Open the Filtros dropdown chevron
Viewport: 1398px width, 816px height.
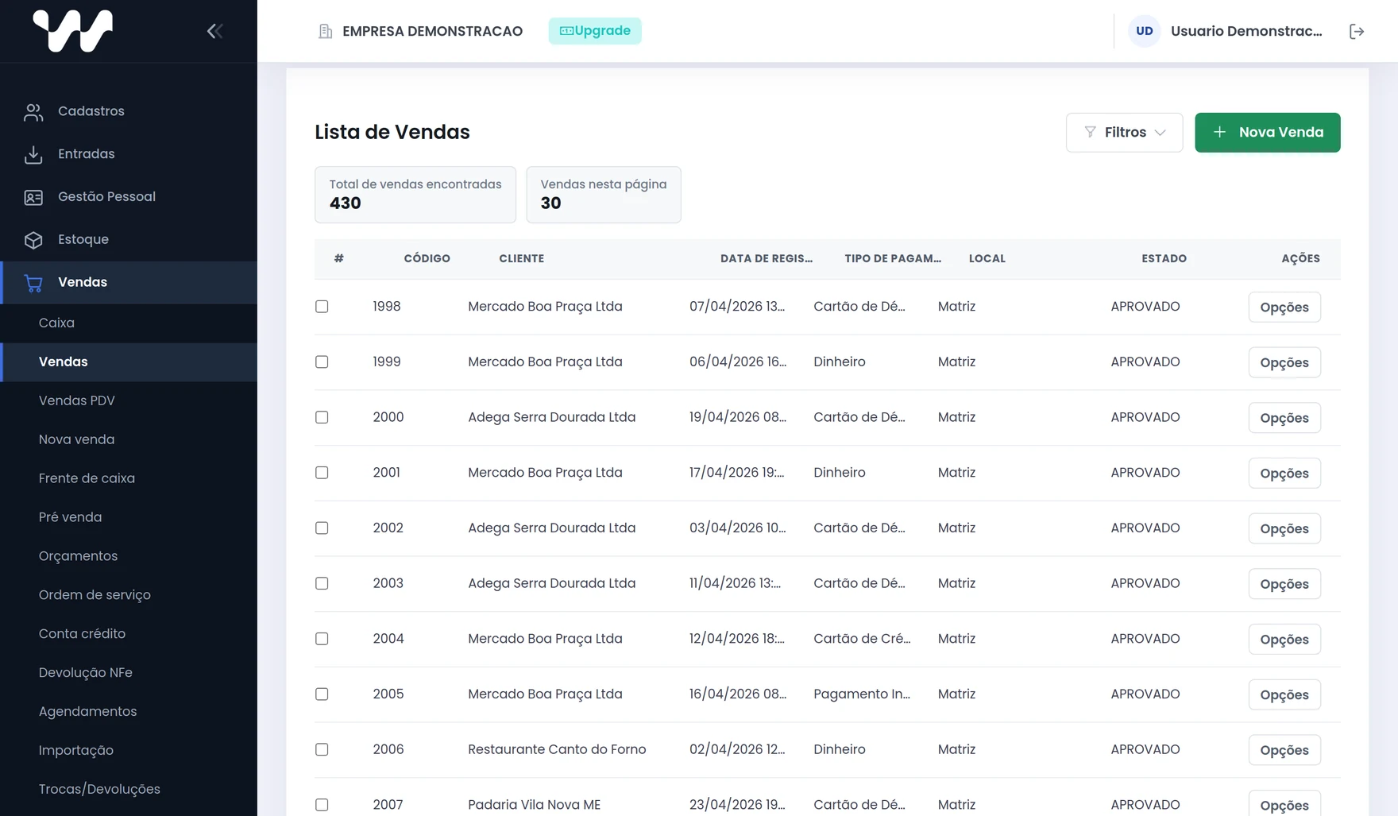click(1160, 133)
